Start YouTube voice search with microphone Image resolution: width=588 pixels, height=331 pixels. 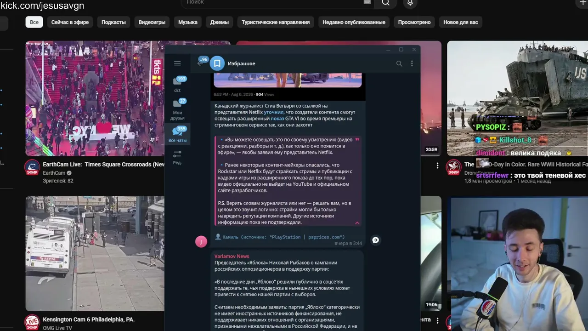point(410,3)
